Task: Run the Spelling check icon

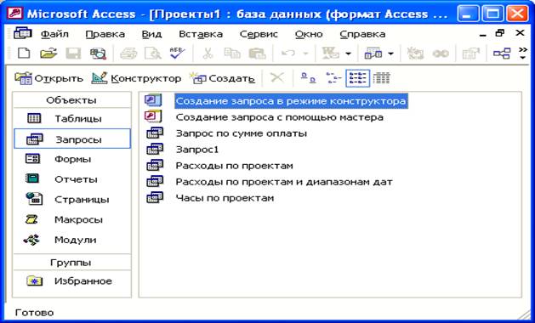Action: click(x=178, y=53)
